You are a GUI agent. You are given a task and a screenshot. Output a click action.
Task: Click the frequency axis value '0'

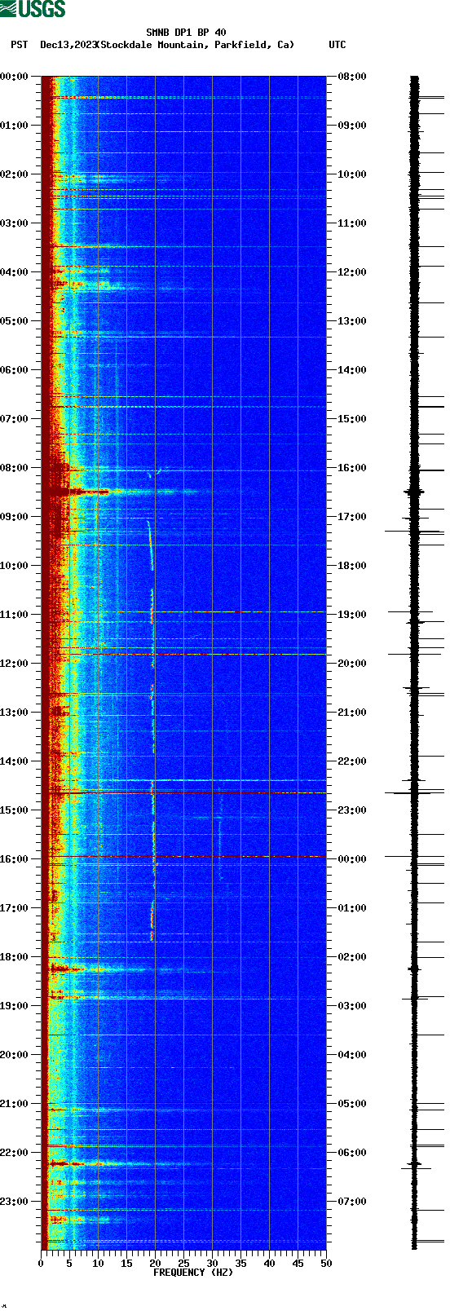tap(41, 1264)
